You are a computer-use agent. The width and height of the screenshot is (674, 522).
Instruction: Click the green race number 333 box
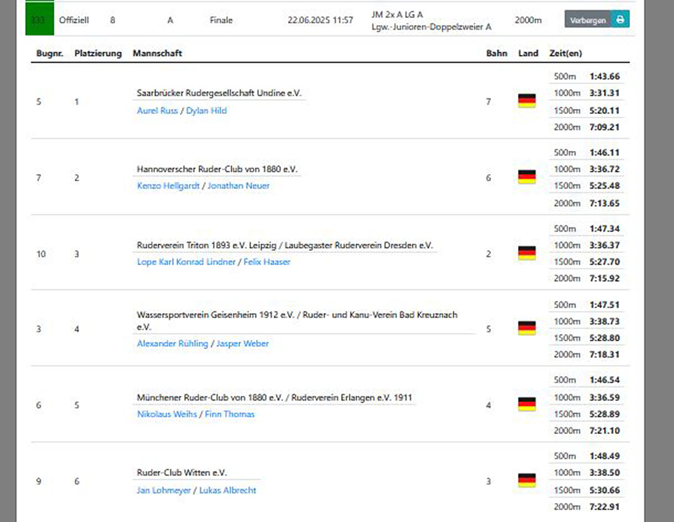pos(39,20)
